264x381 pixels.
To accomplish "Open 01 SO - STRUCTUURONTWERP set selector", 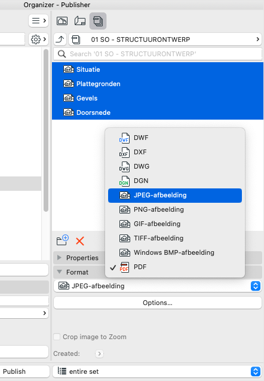I will 165,39.
